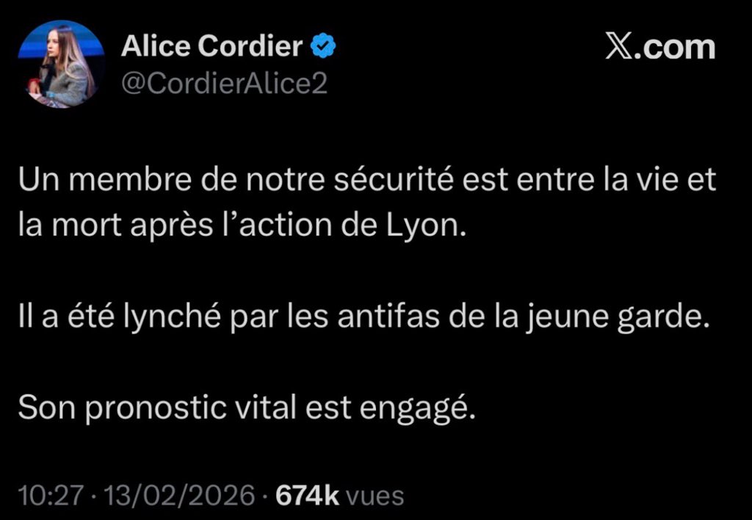The height and width of the screenshot is (520, 752).
Task: Click the ".com" text of the watermark
Action: click(x=676, y=47)
